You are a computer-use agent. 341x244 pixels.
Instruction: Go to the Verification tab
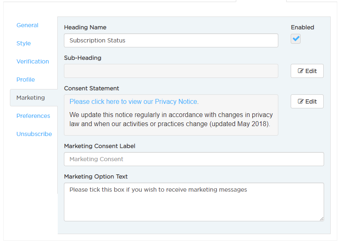tap(33, 61)
